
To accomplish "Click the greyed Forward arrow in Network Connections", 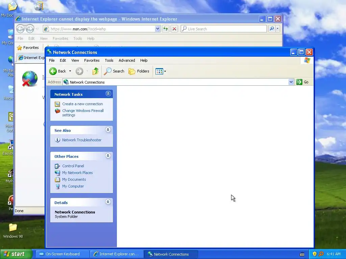I will [x=79, y=71].
